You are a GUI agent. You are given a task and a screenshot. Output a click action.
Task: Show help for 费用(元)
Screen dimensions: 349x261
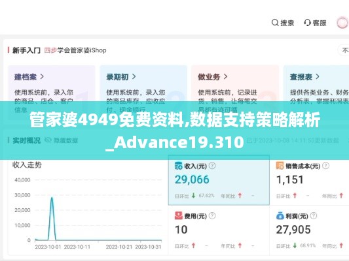pos(212,216)
